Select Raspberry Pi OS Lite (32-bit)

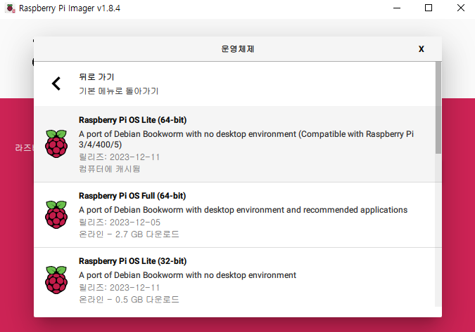point(234,279)
